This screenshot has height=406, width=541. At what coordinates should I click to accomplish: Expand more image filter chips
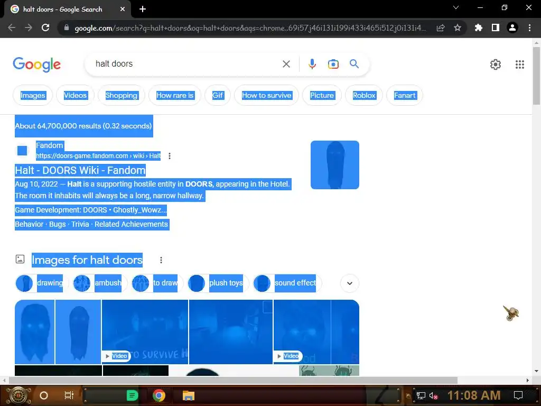[x=350, y=283]
